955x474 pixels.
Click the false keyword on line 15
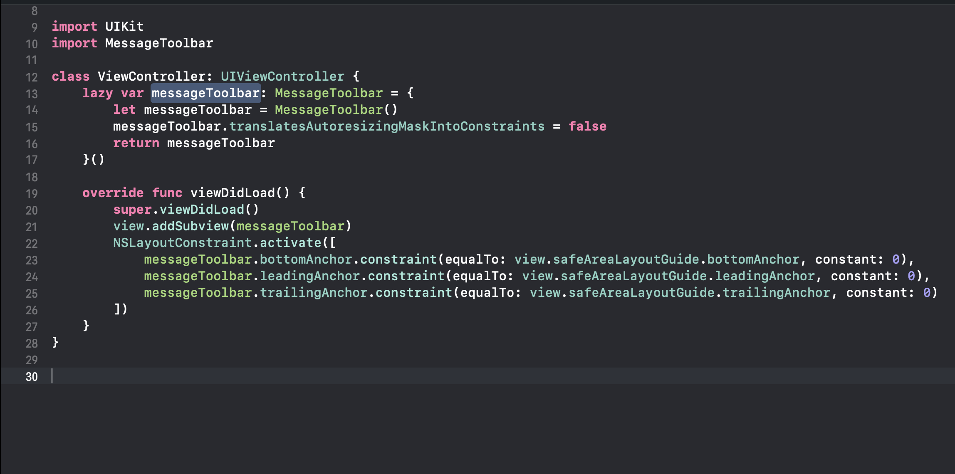point(587,126)
